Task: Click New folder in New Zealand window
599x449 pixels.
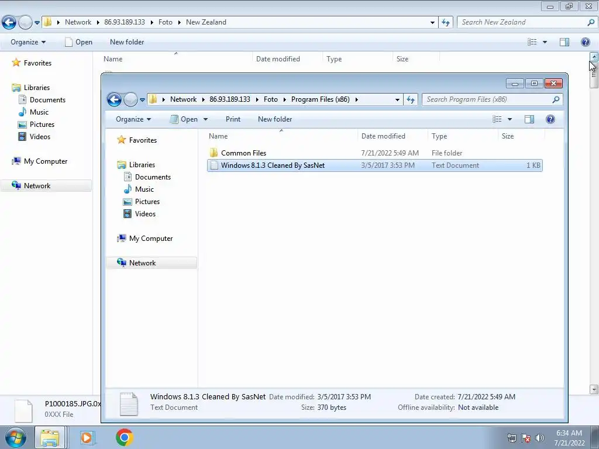Action: click(x=127, y=42)
